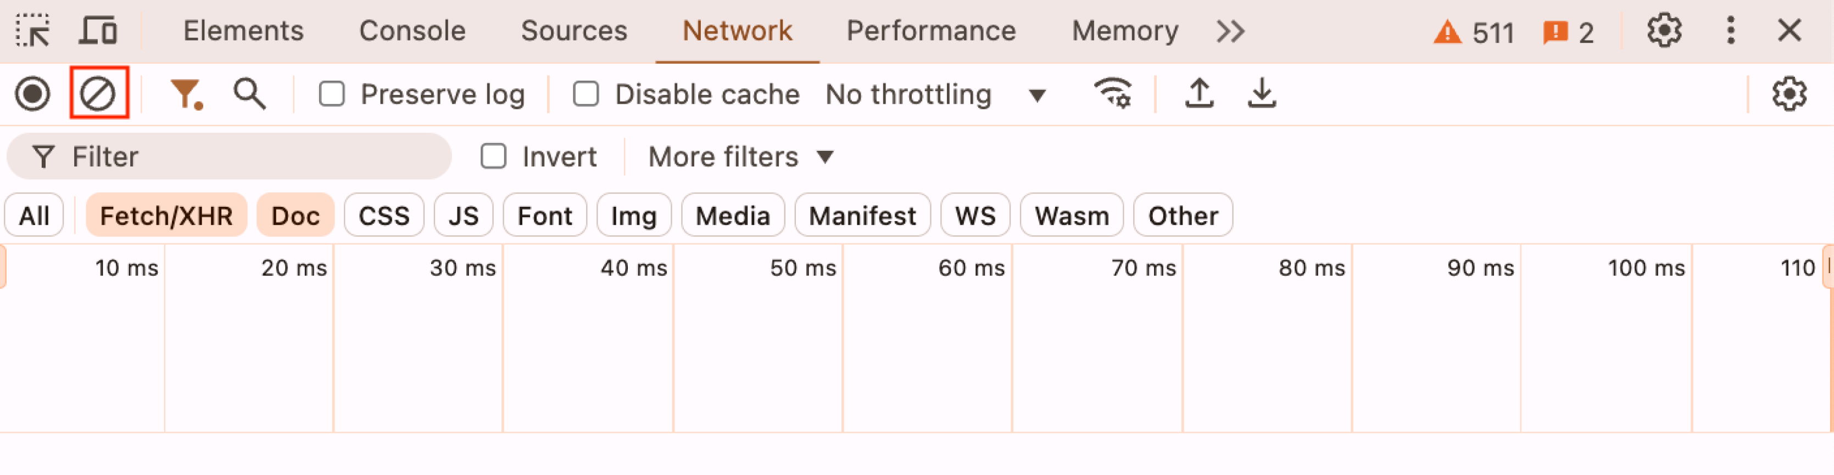Enable the Preserve log checkbox

click(332, 94)
